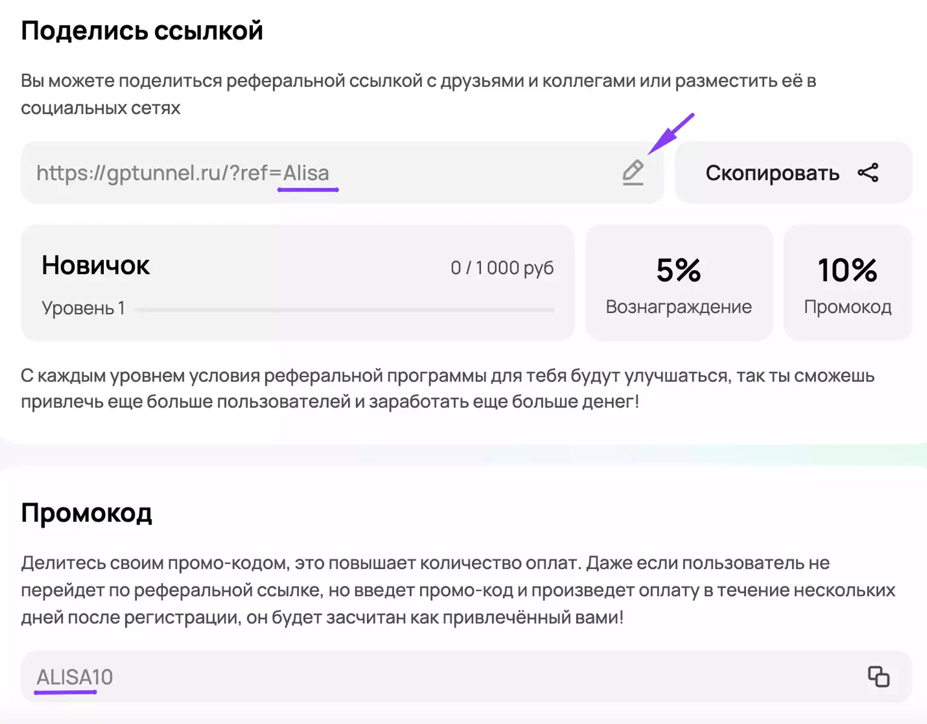Click the share icon next to Скопировать

(x=868, y=173)
